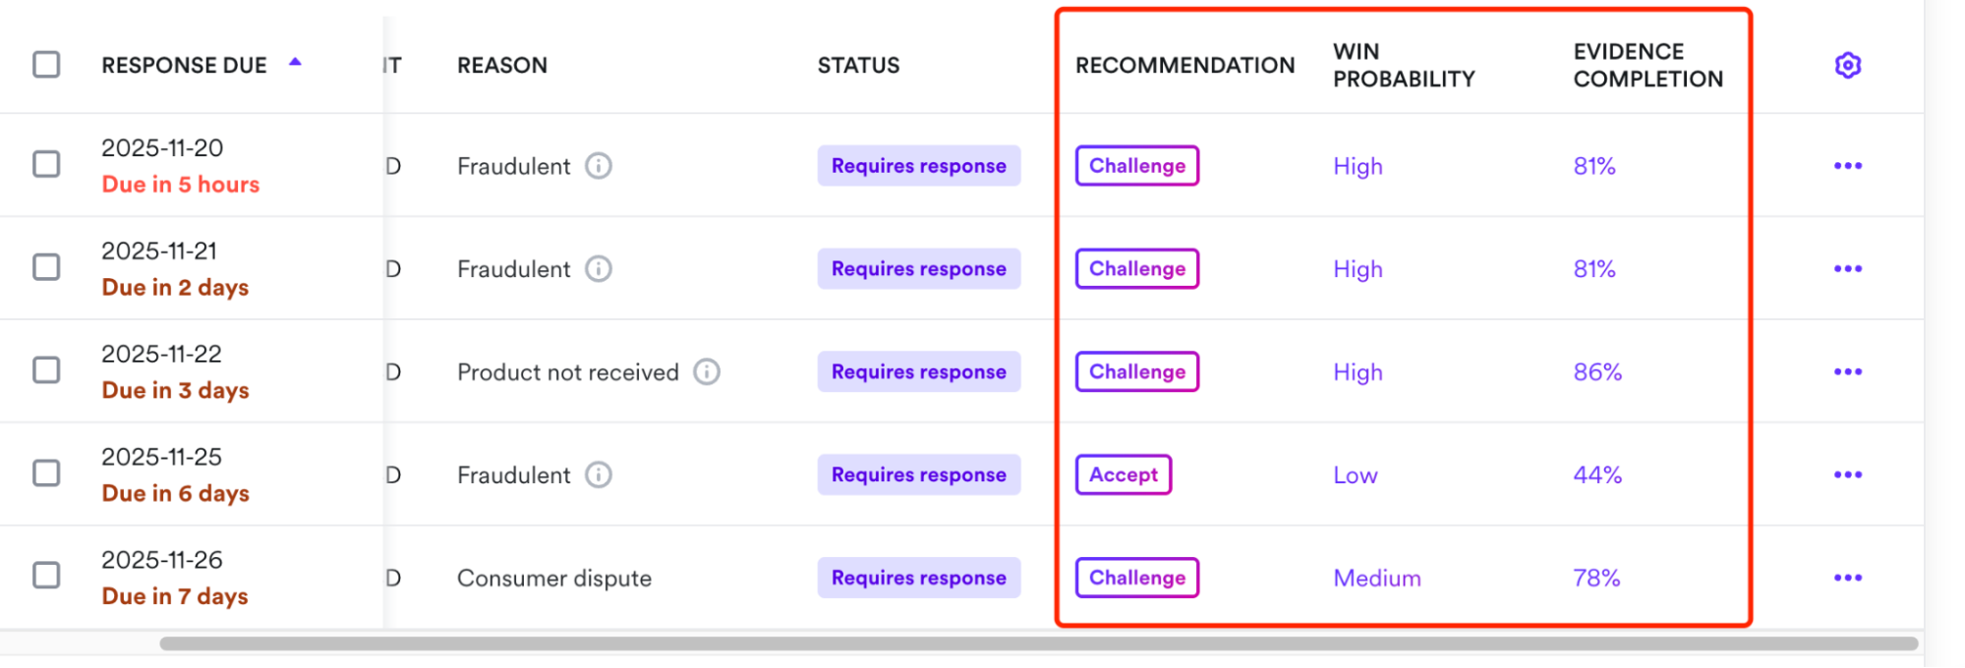
Task: Open three-dot menu on Product not received dispute
Action: pyautogui.click(x=1849, y=371)
